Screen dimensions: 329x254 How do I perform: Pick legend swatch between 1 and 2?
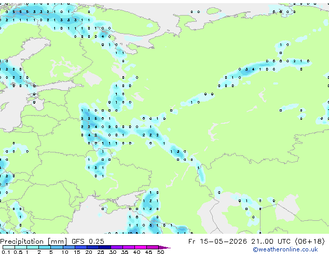[x=33, y=247]
